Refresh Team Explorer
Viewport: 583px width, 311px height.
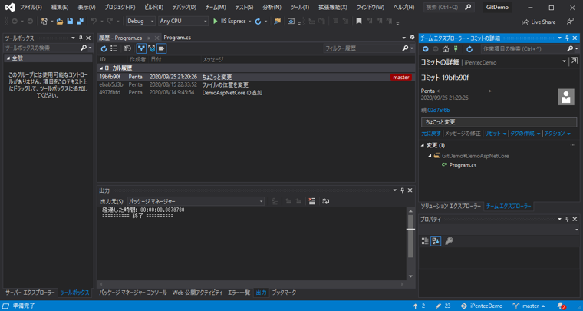tap(469, 49)
